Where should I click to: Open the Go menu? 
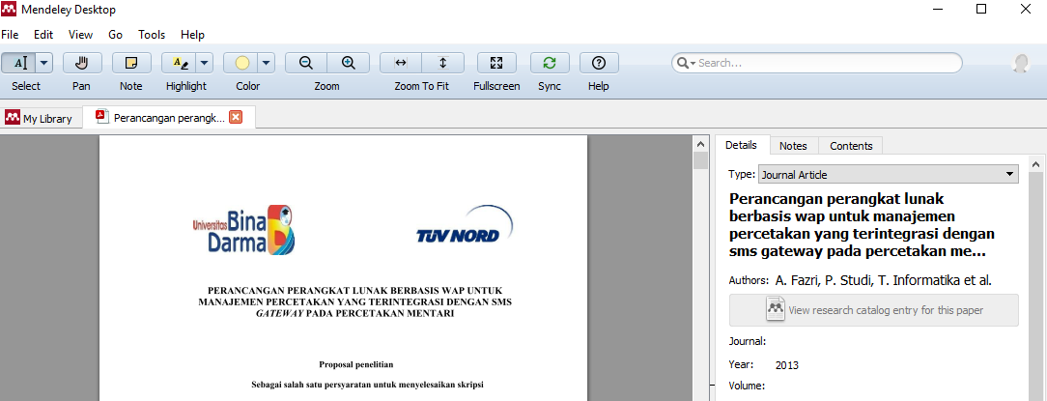pos(116,35)
